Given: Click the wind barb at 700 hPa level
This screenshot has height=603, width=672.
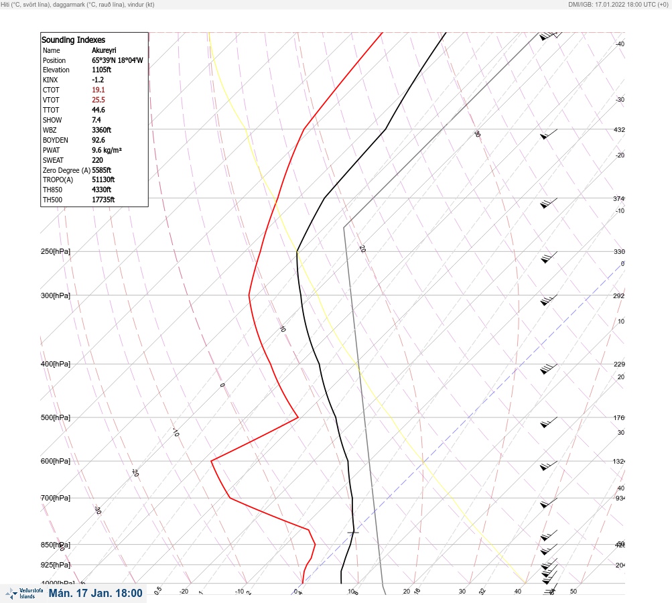Looking at the screenshot, I should click(549, 503).
